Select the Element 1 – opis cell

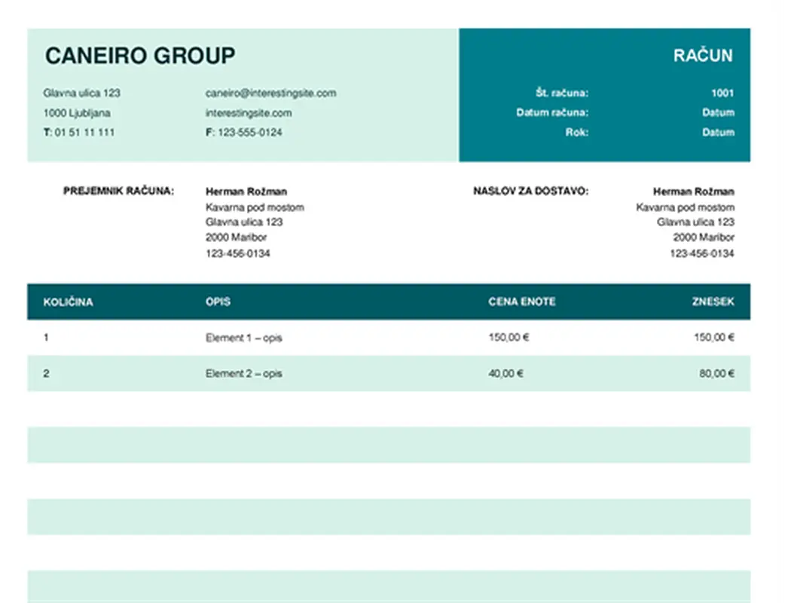[x=243, y=338]
